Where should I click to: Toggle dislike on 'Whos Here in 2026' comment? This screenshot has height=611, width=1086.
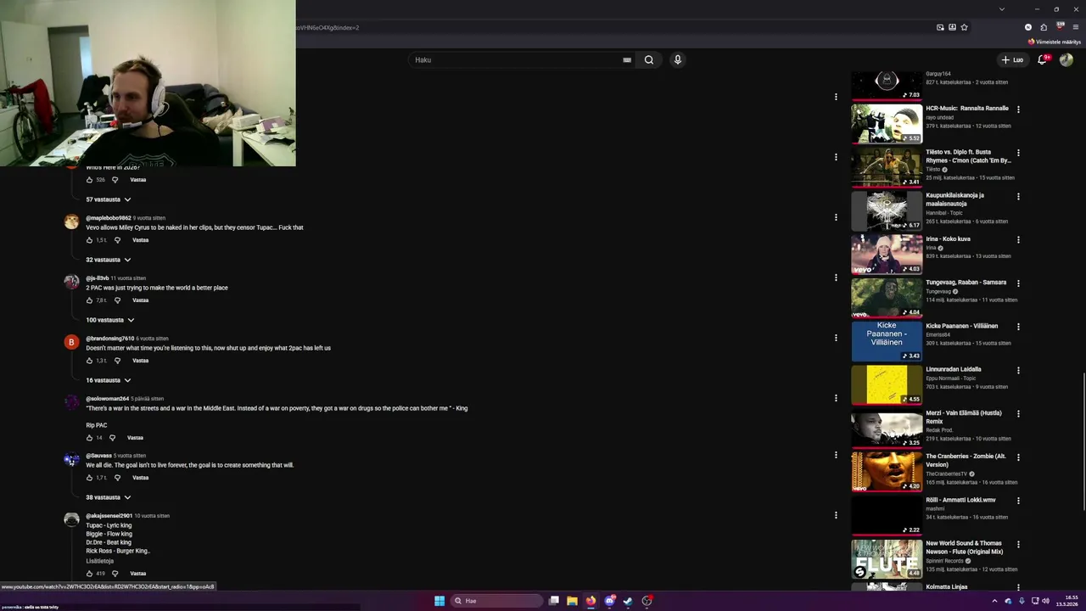point(115,180)
